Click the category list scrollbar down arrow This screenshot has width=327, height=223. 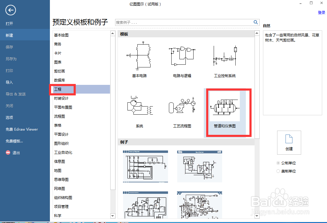click(113, 216)
